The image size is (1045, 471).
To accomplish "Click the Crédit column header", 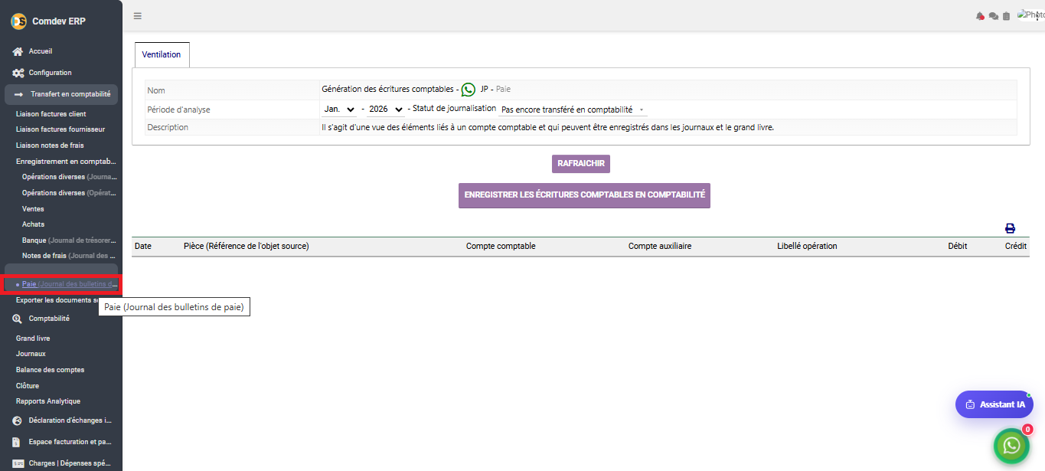I will click(1016, 247).
